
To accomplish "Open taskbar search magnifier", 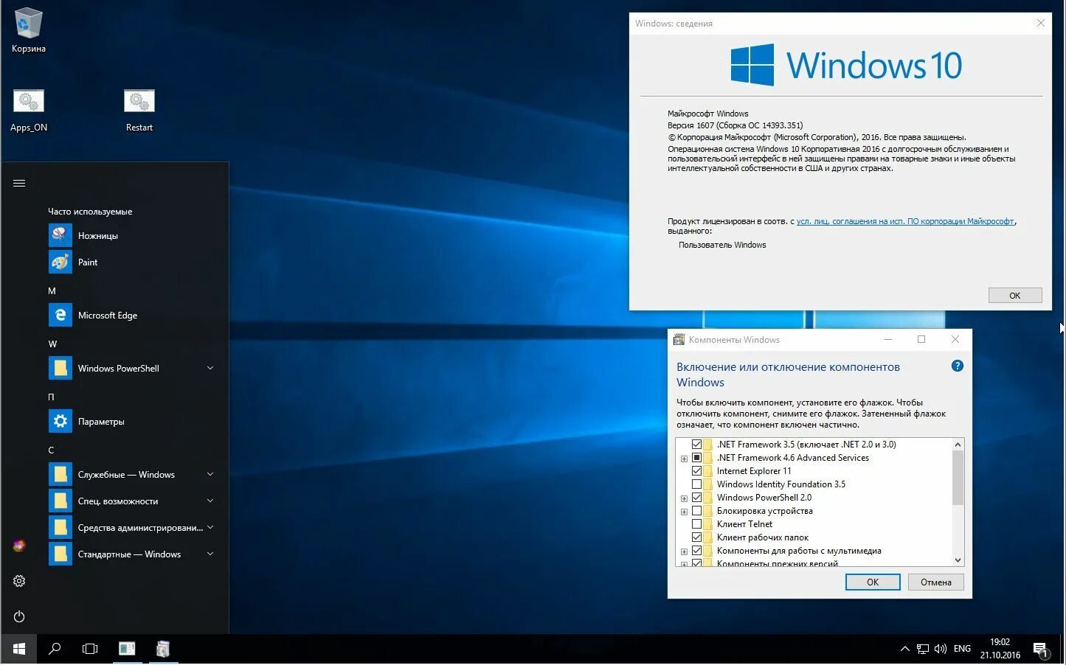I will 55,649.
